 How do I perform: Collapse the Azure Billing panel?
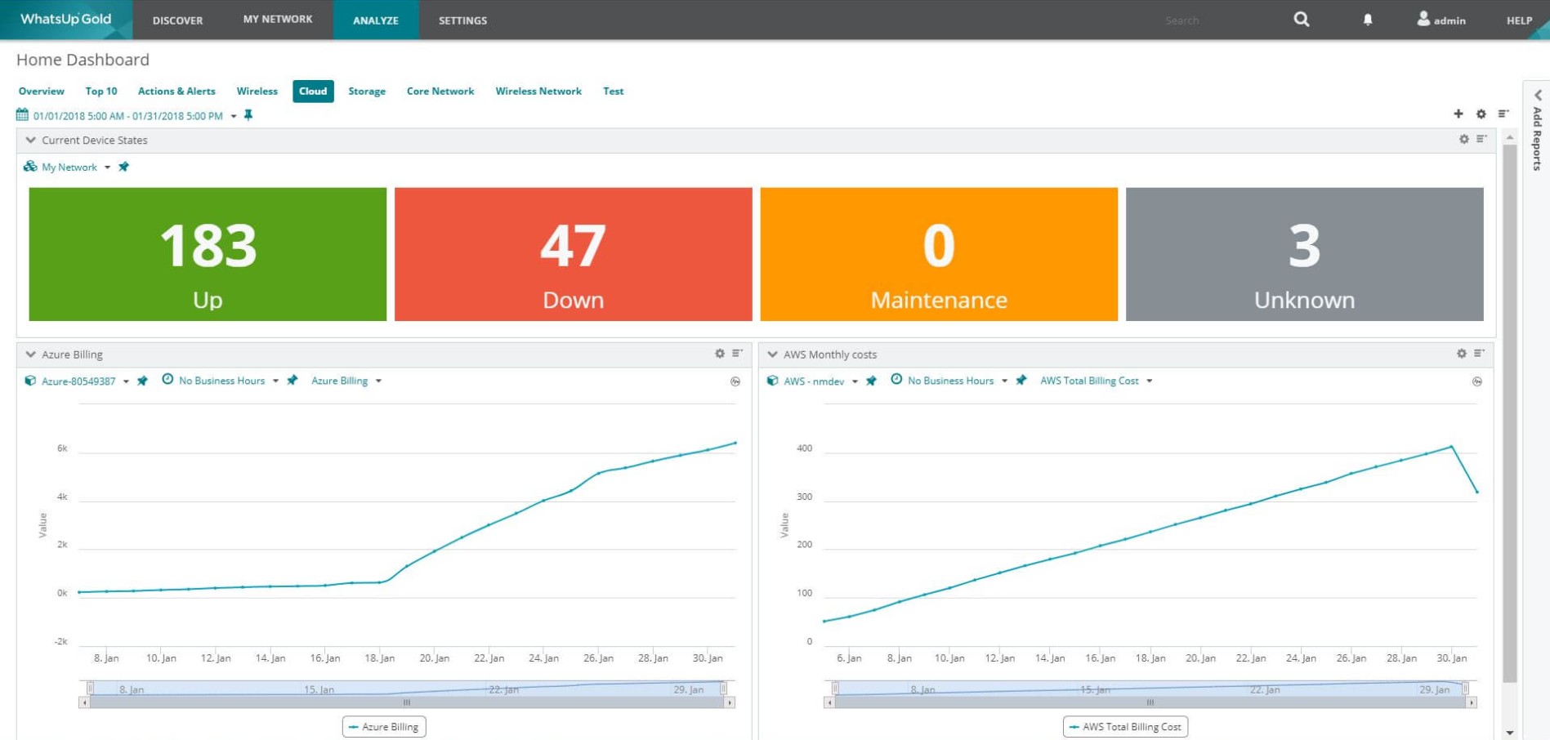click(x=31, y=354)
